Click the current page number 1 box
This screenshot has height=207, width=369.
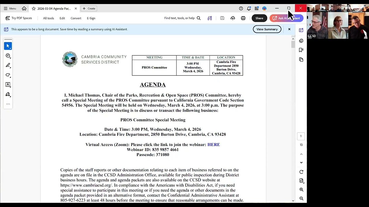[301, 136]
